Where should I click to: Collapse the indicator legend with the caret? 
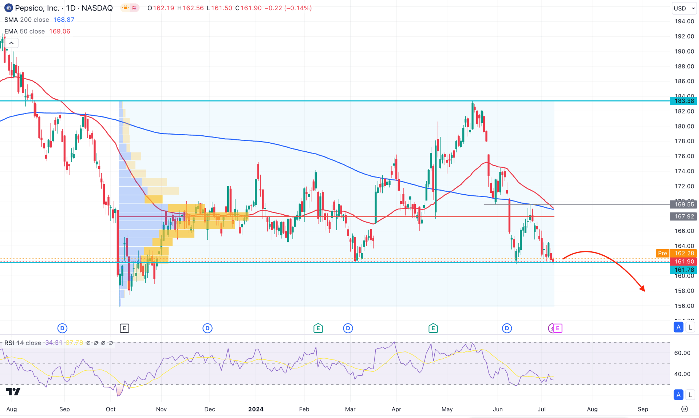(x=12, y=43)
